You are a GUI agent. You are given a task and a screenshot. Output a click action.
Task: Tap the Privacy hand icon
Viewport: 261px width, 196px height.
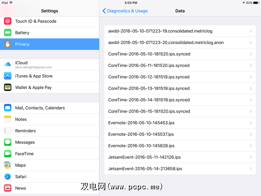tap(8, 44)
